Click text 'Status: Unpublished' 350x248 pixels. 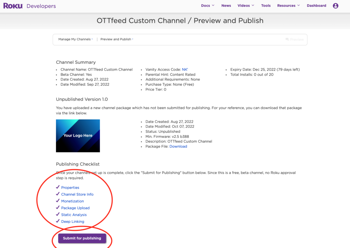coord(163,131)
